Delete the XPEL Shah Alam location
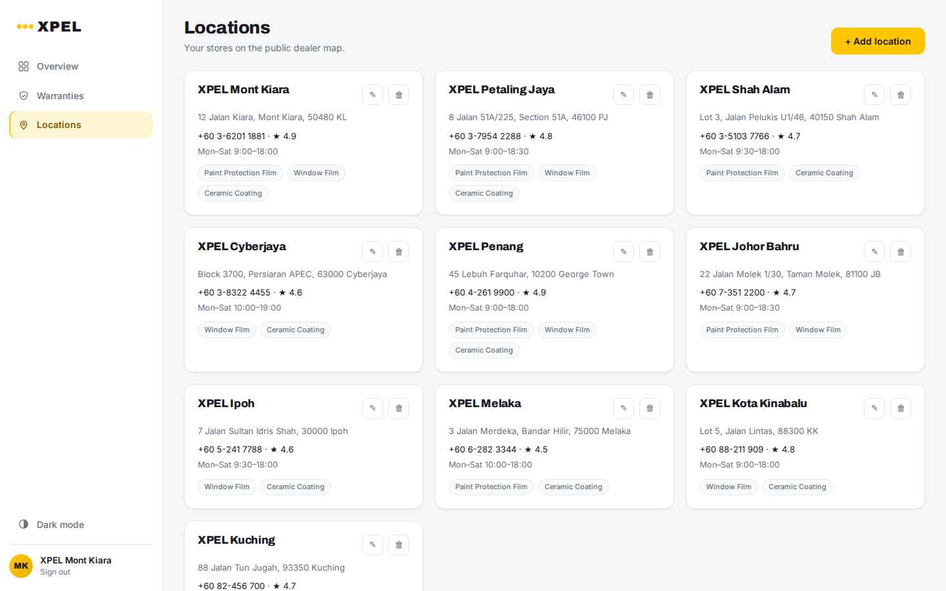This screenshot has width=946, height=591. (901, 95)
